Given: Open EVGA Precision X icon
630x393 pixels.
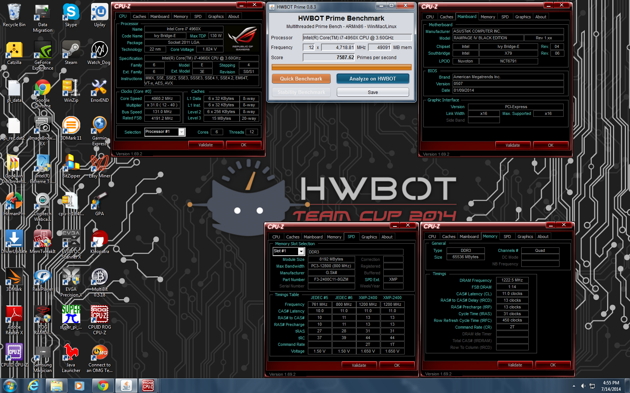Looking at the screenshot, I should [71, 282].
